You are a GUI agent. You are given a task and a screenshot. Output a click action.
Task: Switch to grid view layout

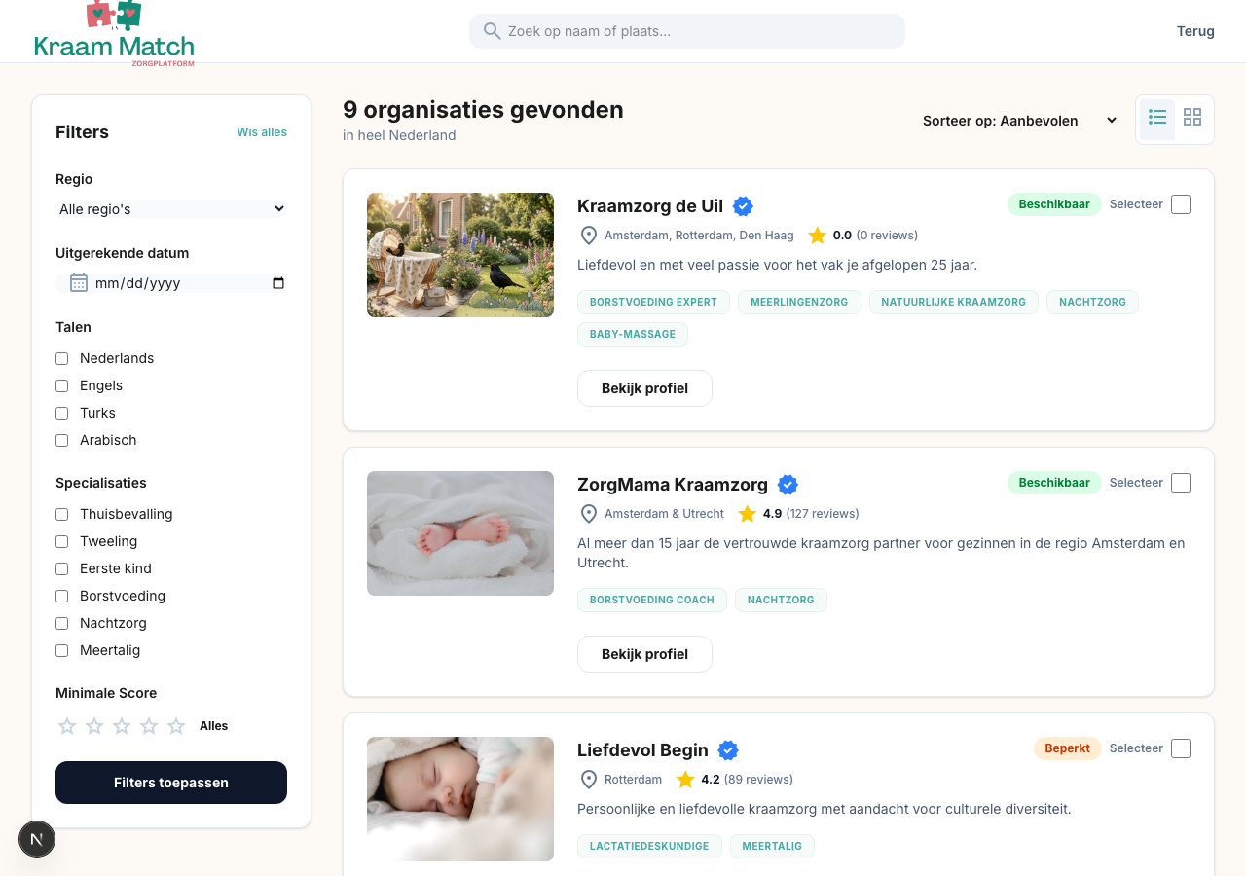click(x=1192, y=119)
